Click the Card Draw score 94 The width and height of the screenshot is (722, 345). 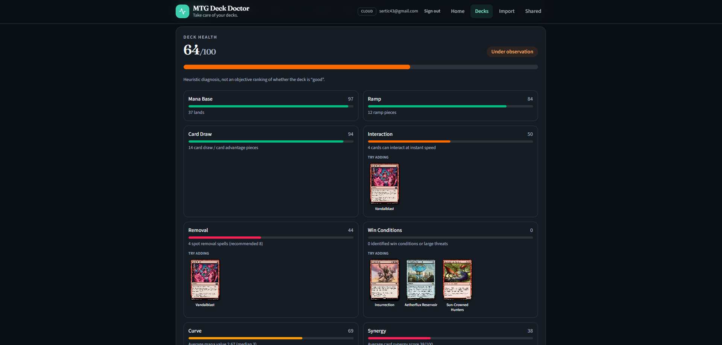[x=350, y=134]
